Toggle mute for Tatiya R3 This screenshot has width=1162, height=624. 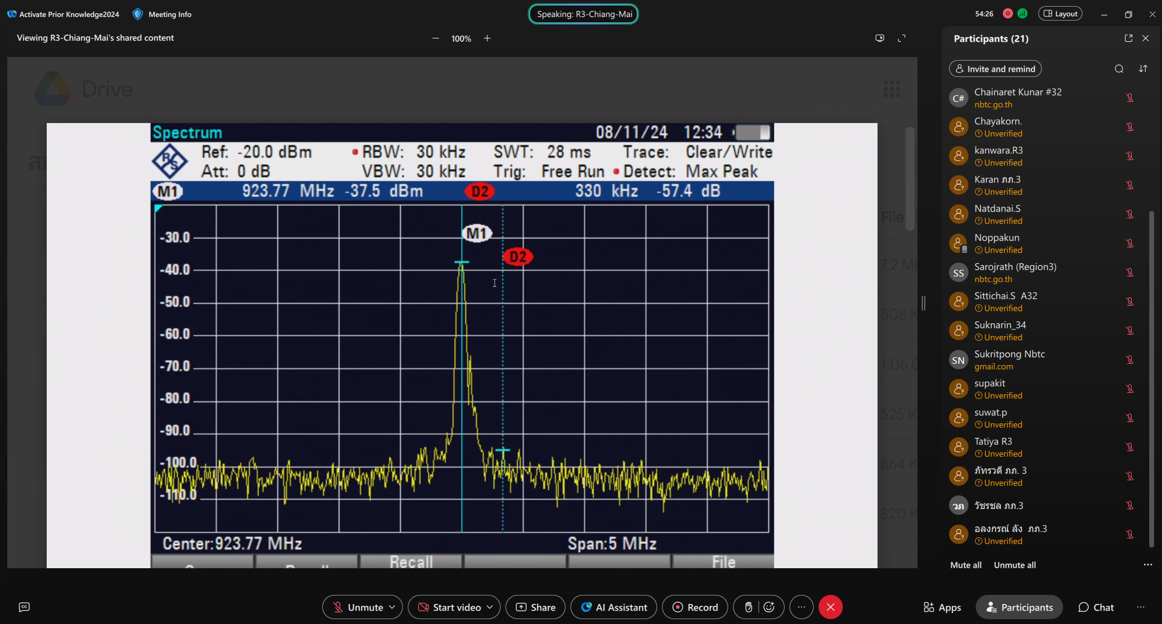[x=1130, y=447]
